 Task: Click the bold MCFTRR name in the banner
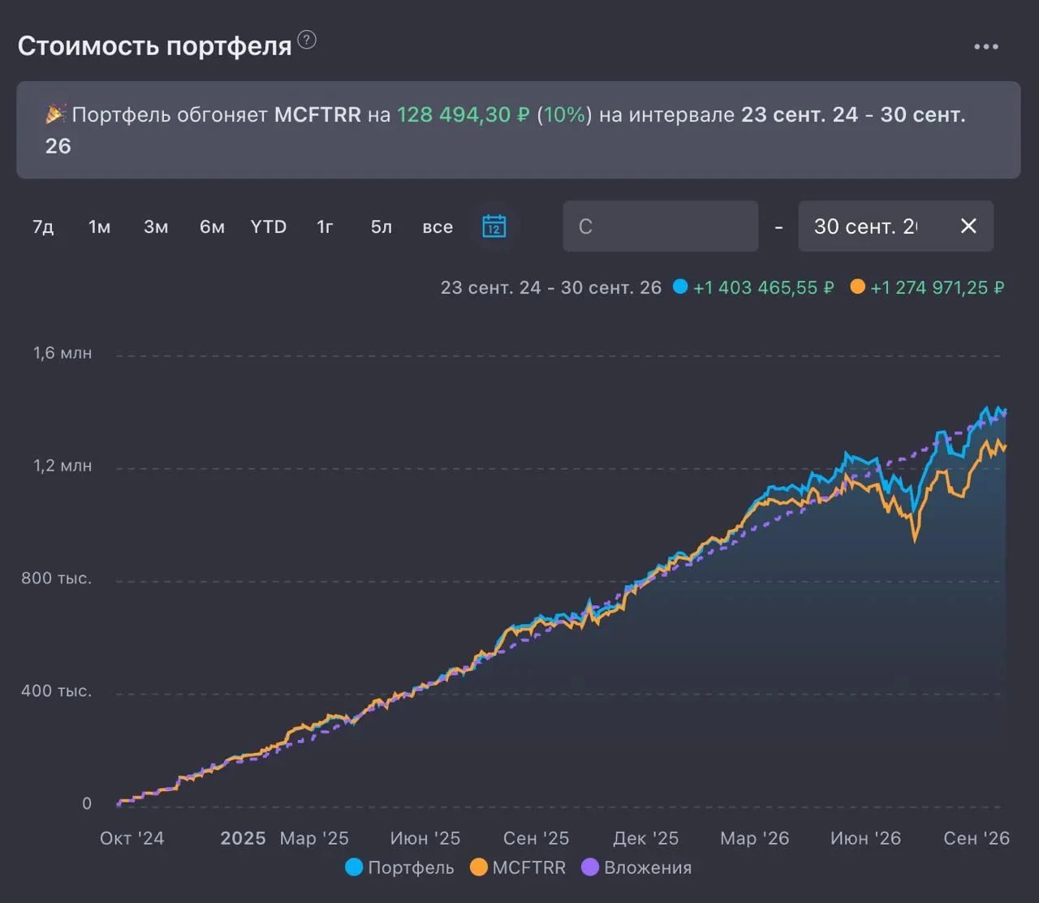coord(317,114)
